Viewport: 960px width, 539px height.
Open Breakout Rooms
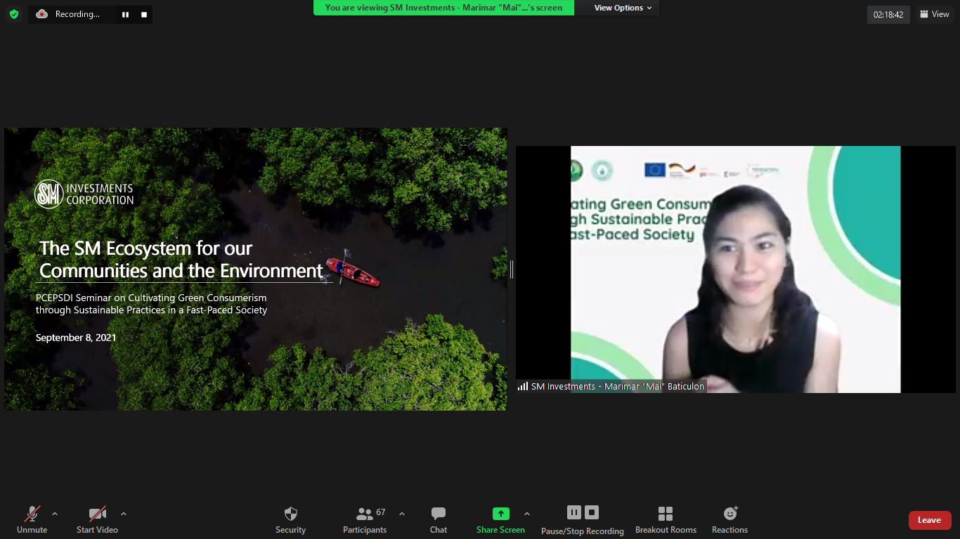coord(666,519)
